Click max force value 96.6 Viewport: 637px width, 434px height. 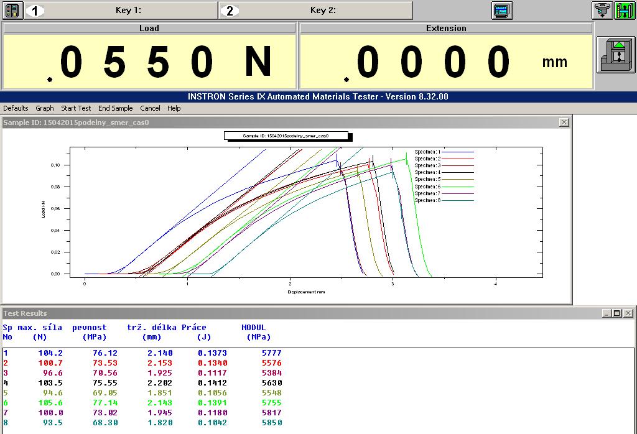(53, 373)
